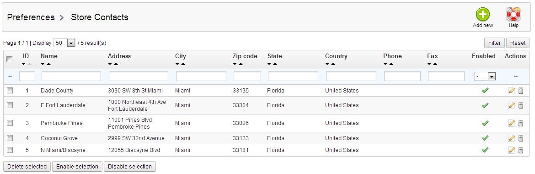Click the green Add new icon

pyautogui.click(x=483, y=15)
